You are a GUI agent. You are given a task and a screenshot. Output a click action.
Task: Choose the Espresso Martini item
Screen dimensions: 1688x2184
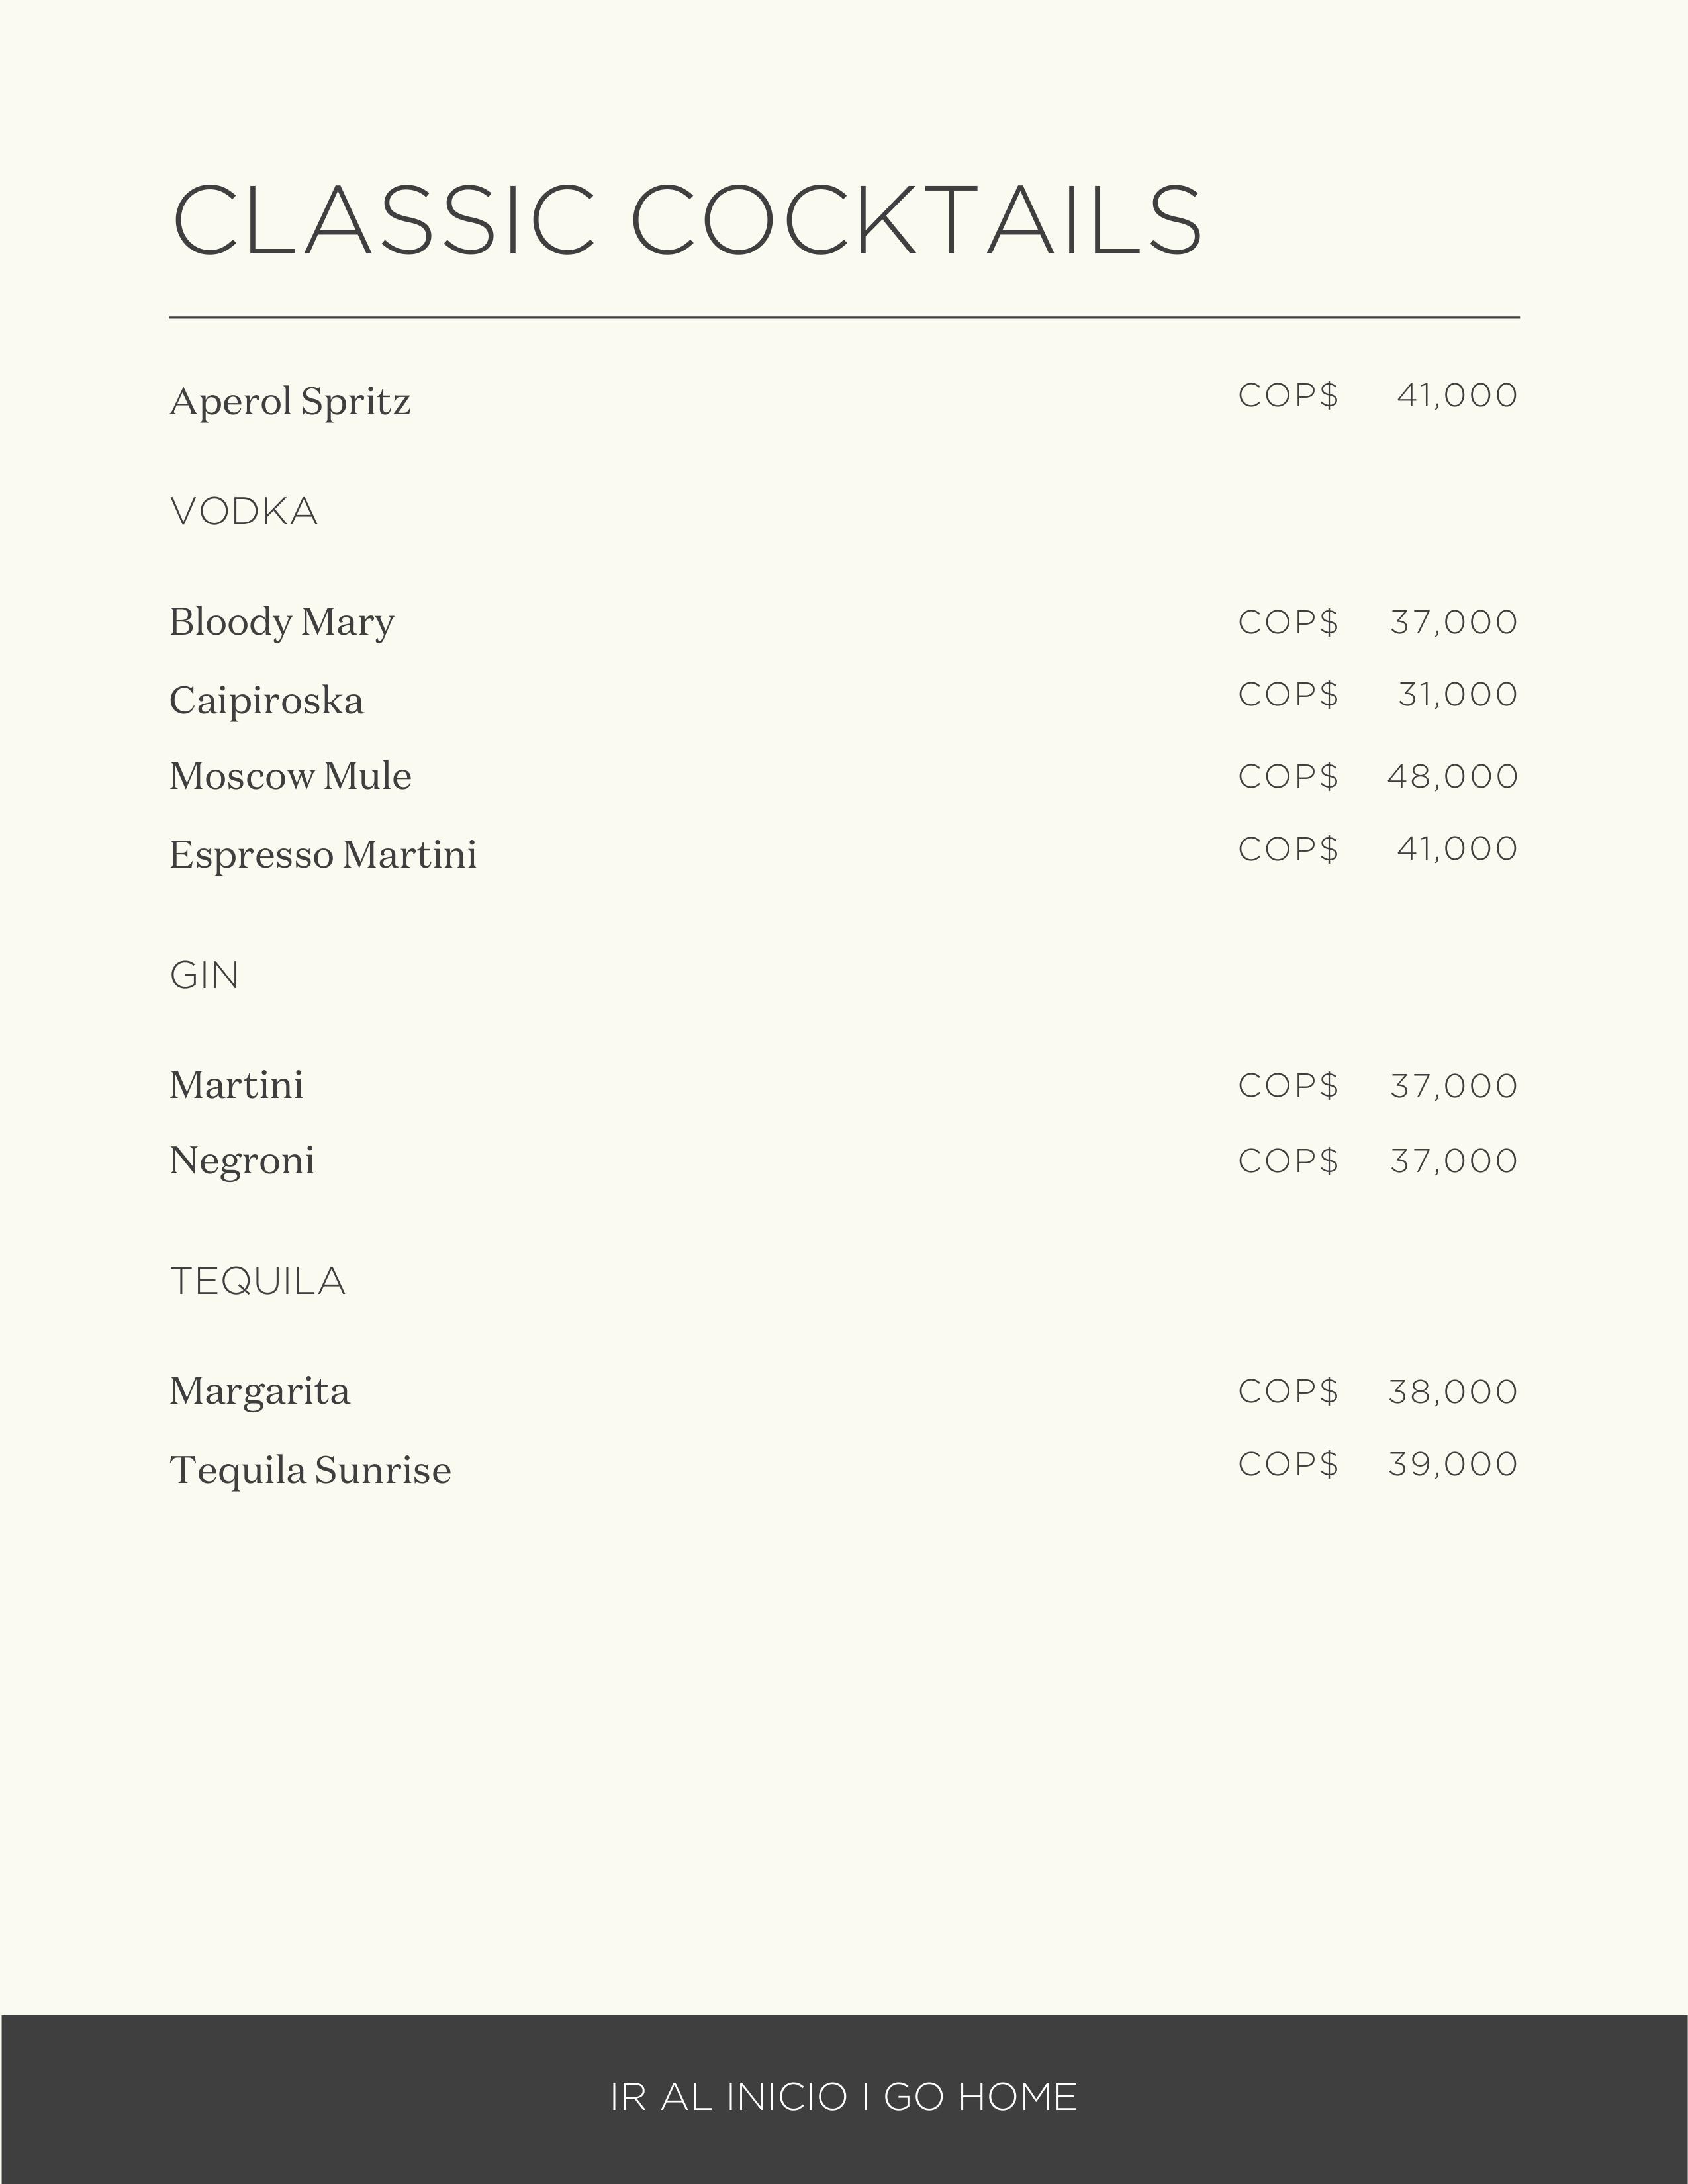coord(322,855)
